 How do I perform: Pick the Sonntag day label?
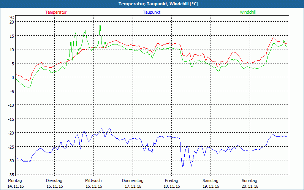tap(250, 180)
